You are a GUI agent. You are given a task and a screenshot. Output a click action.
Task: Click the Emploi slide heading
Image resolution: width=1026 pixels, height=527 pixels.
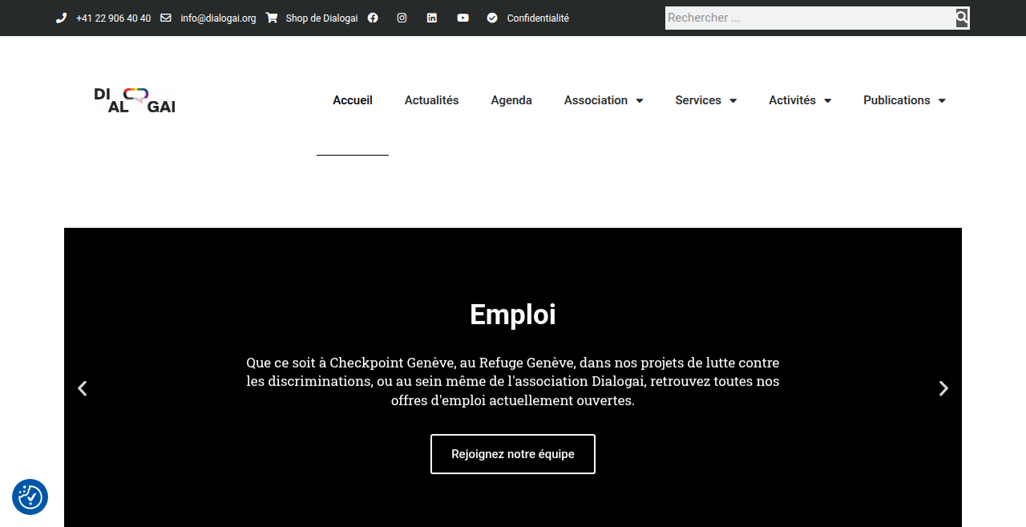pyautogui.click(x=513, y=314)
